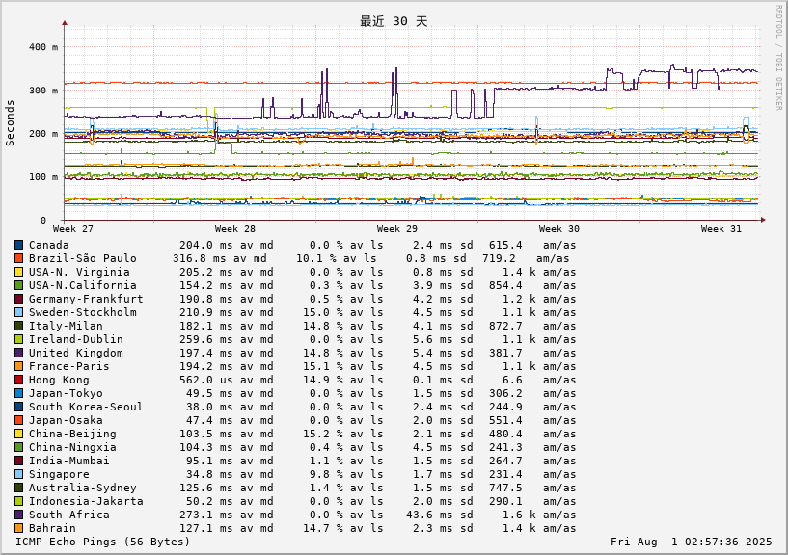The height and width of the screenshot is (555, 788).
Task: Click the Bahrain legend color swatch
Action: click(18, 528)
